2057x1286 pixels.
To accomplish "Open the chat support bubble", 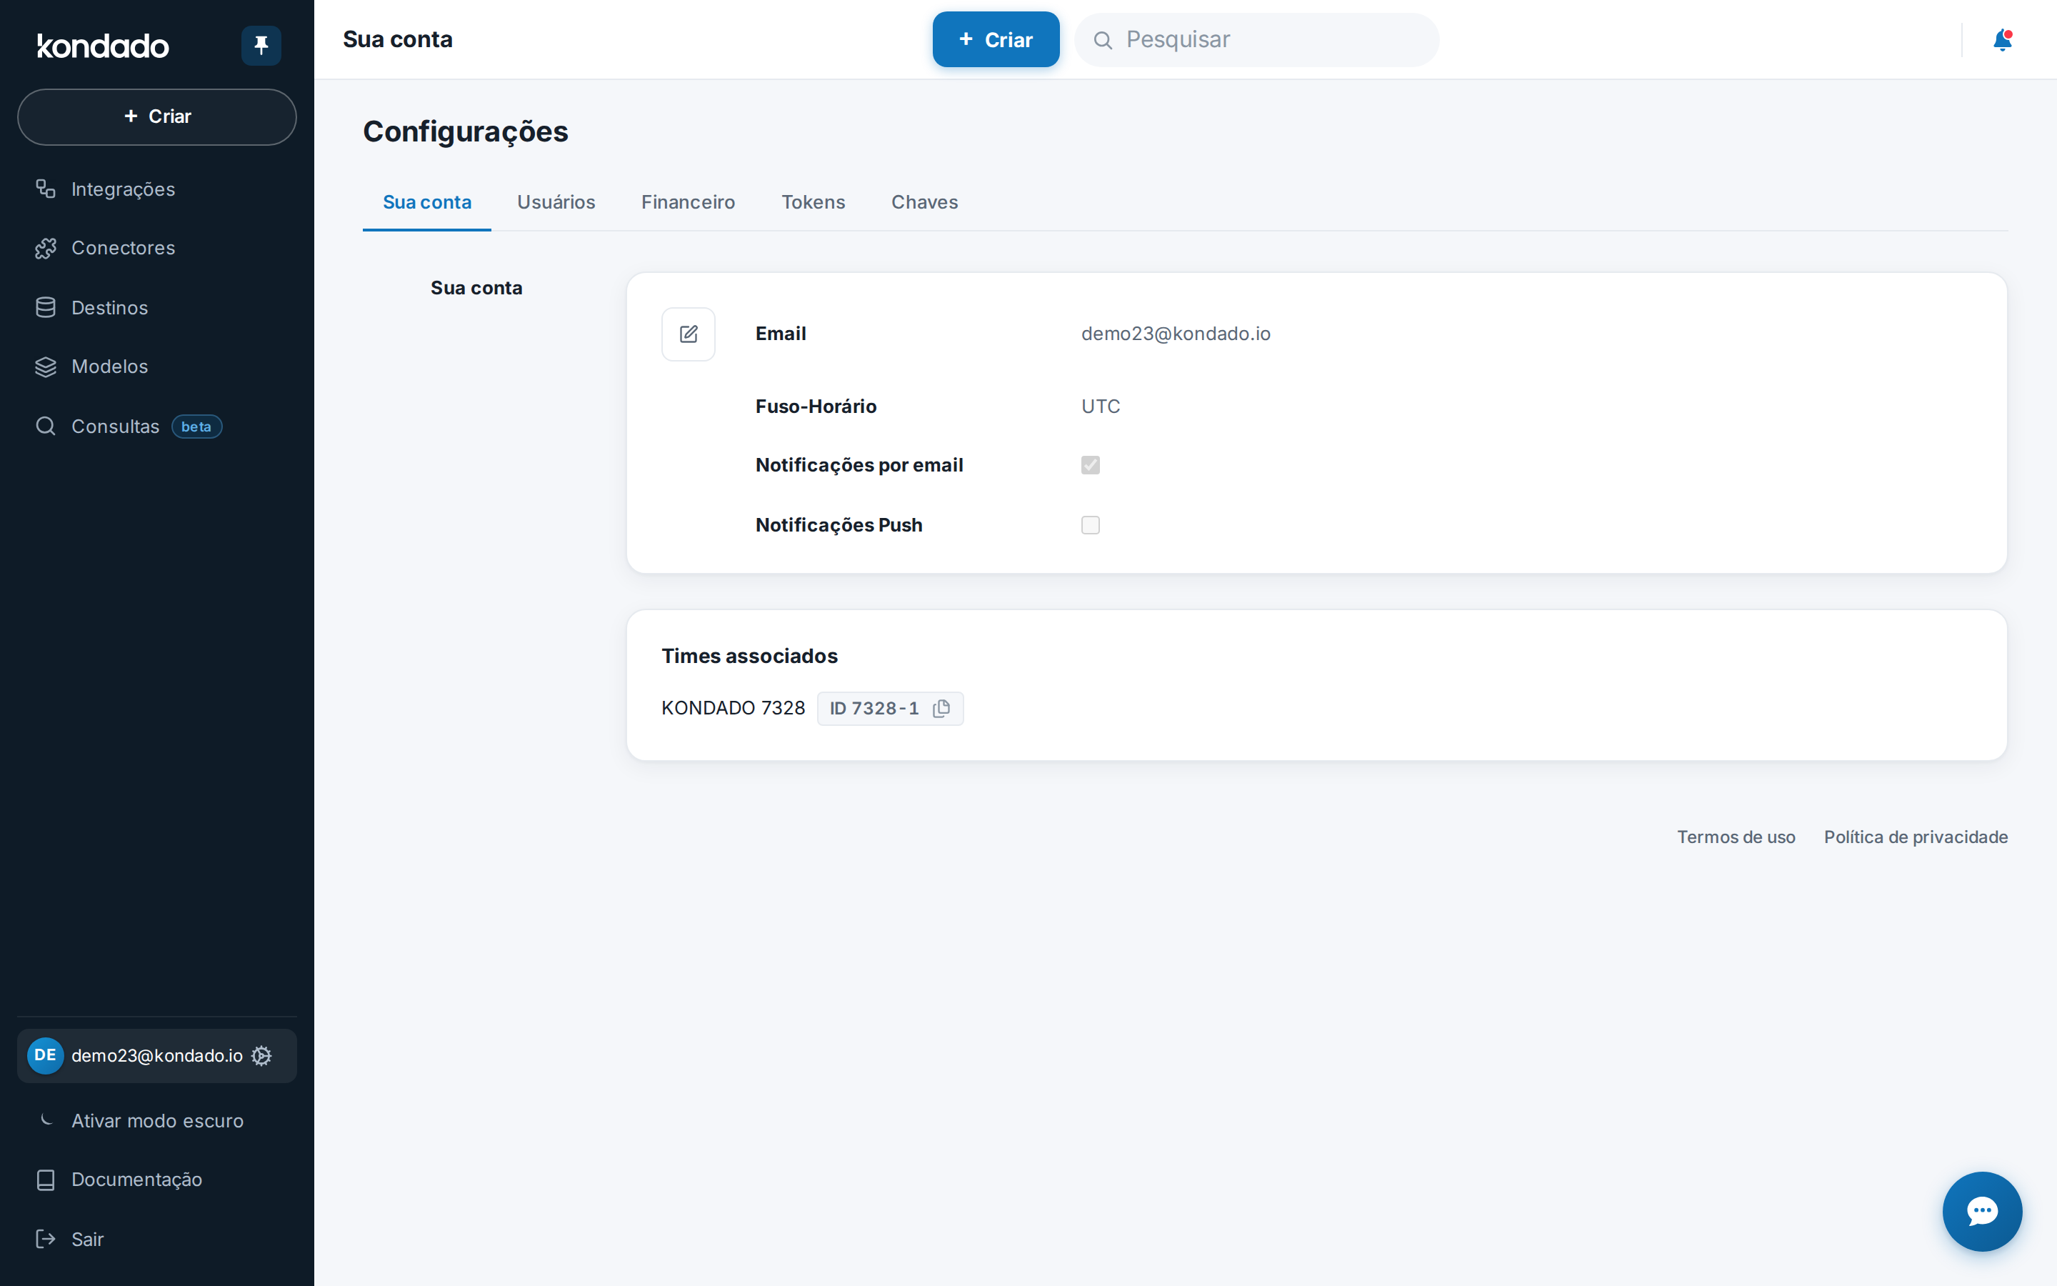I will pos(1982,1211).
